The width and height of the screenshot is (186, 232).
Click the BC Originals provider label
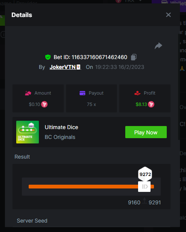coord(60,137)
